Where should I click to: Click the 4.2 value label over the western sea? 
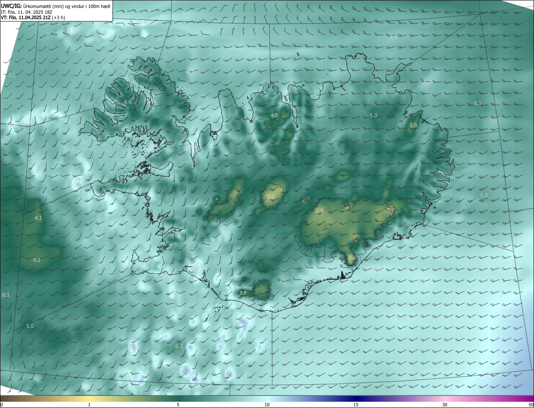point(37,260)
